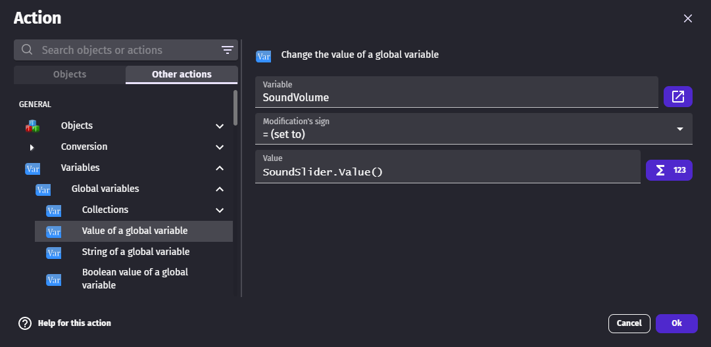Image resolution: width=711 pixels, height=347 pixels.
Task: Click the actions list vertical scrollbar
Action: tap(235, 108)
